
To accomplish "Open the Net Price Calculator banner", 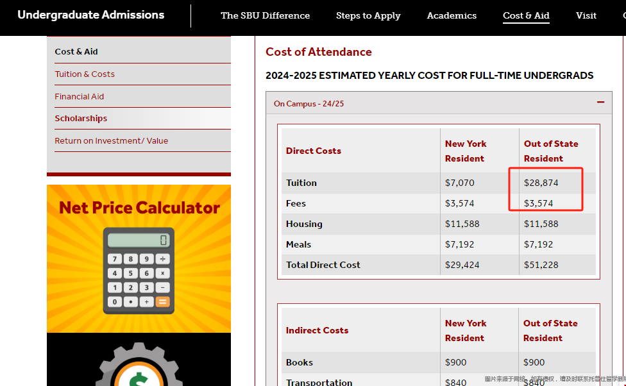I will tap(139, 258).
